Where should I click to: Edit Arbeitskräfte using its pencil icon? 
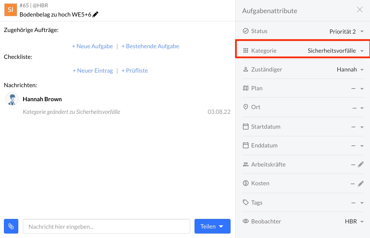(x=361, y=164)
